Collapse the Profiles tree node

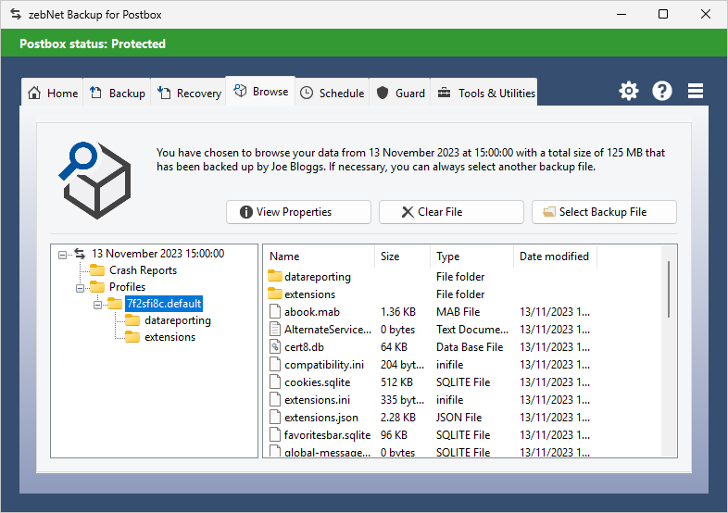tap(80, 287)
